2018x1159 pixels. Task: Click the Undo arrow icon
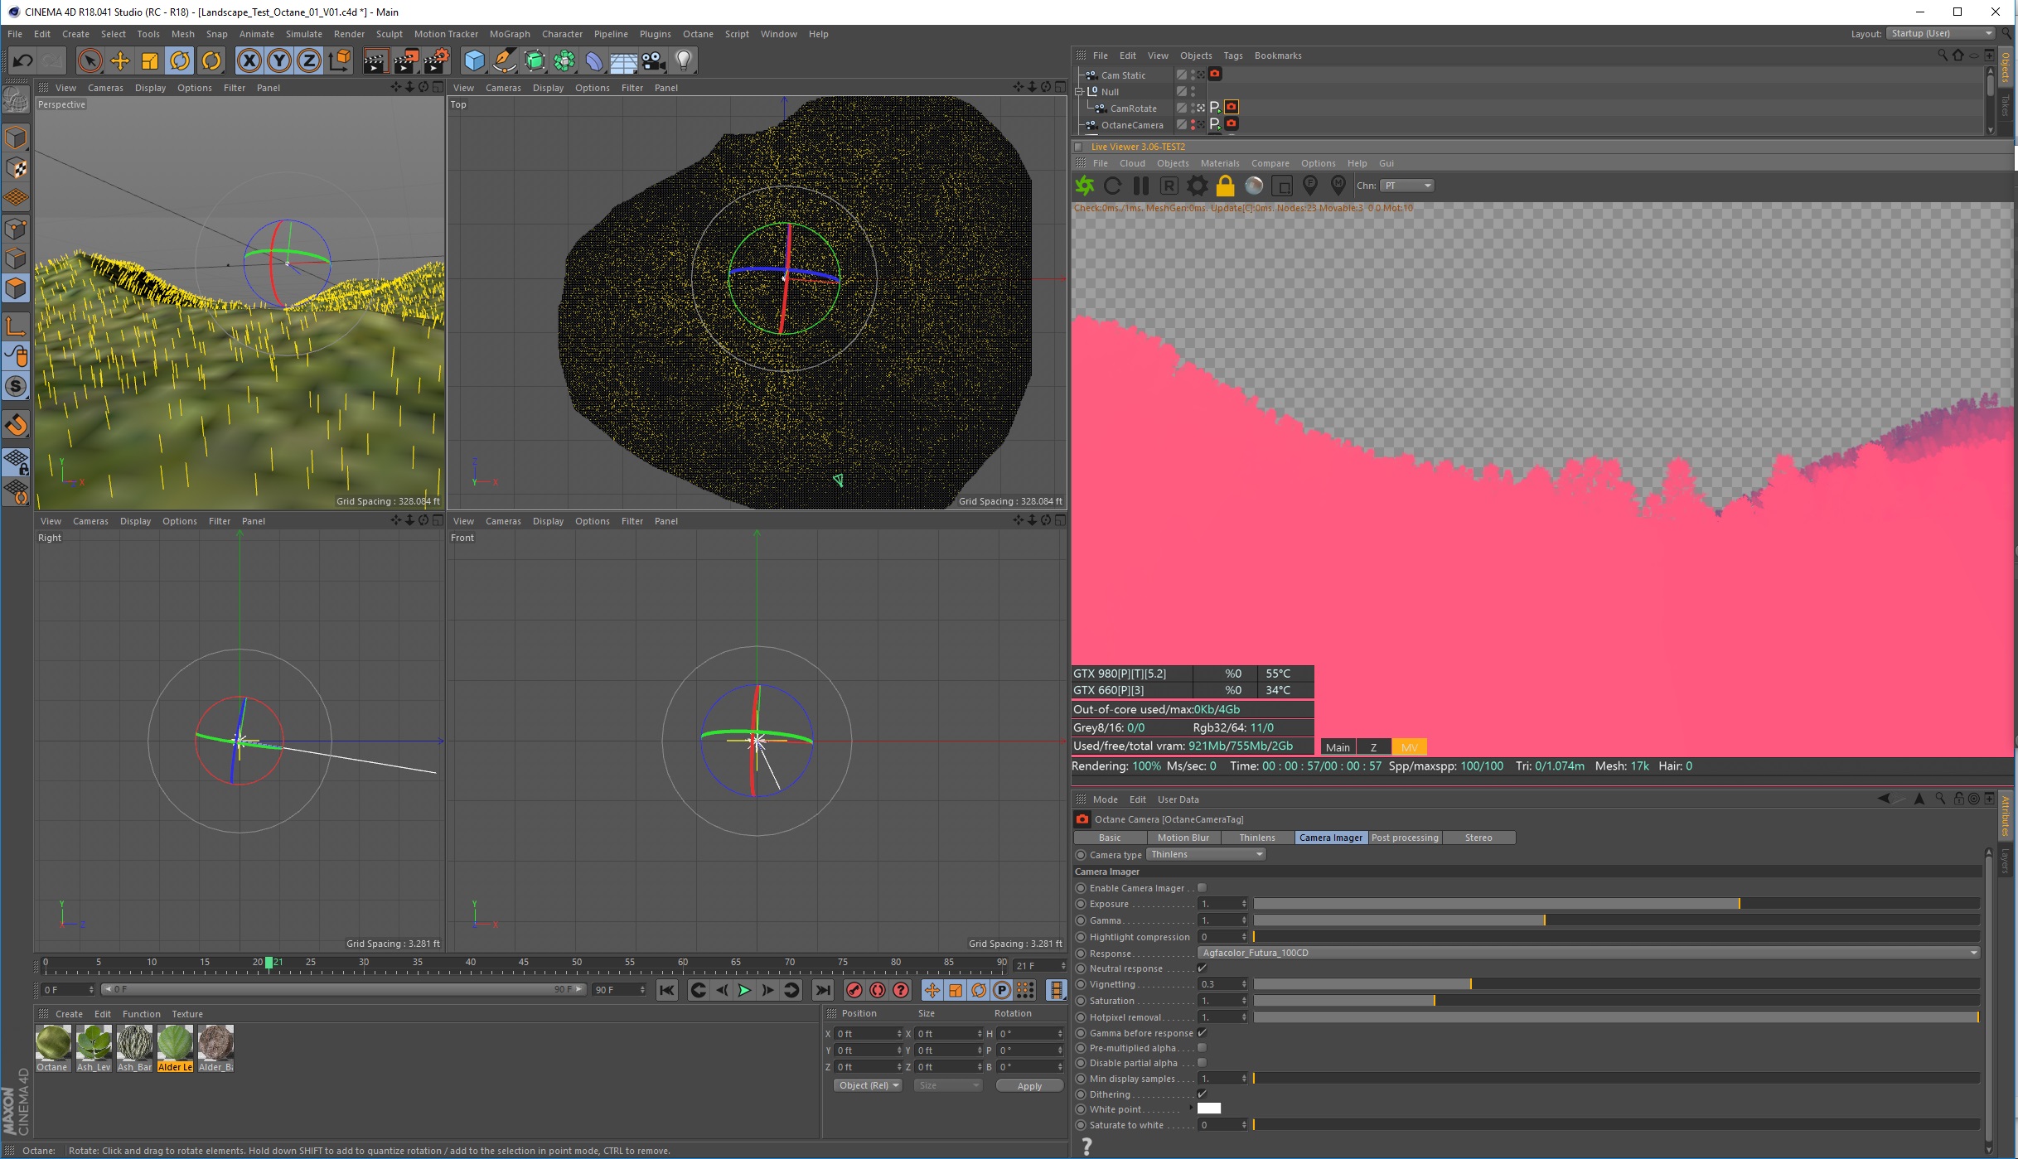[22, 60]
